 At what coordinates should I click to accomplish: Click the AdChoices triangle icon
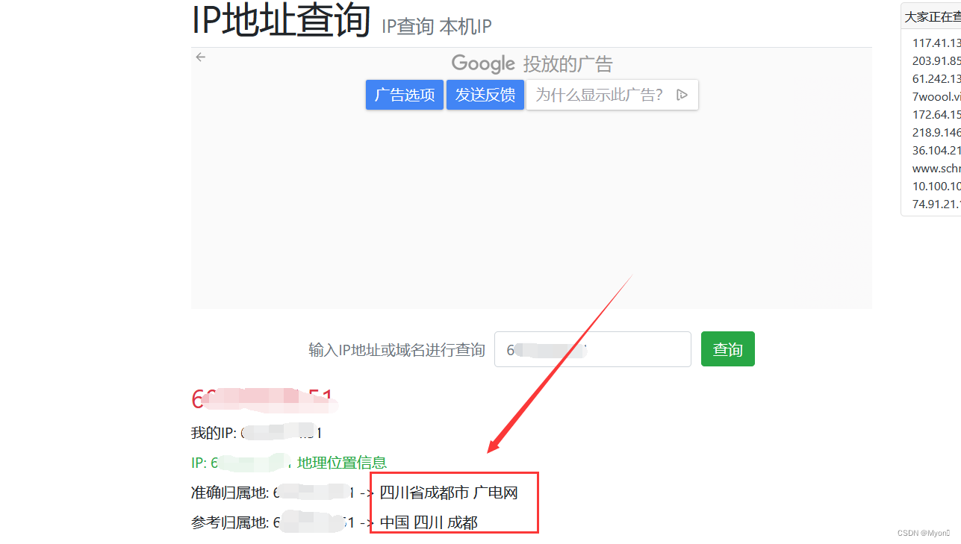point(681,95)
